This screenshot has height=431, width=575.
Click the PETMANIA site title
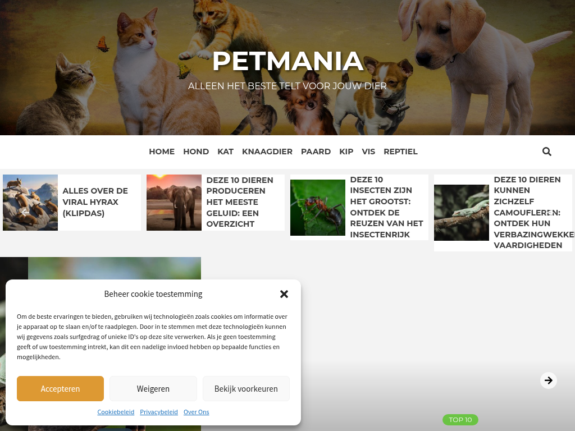click(288, 61)
